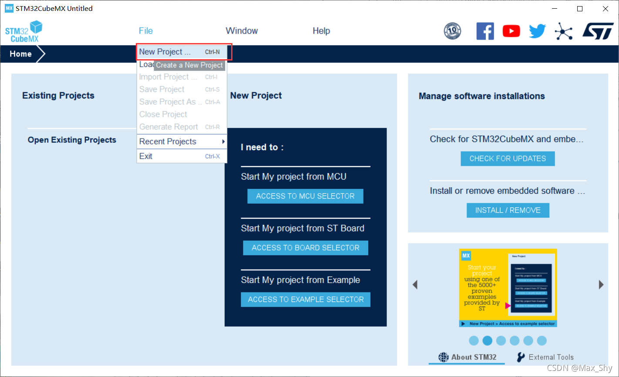Click CHECK FOR UPDATES button
The height and width of the screenshot is (377, 619).
(x=508, y=159)
